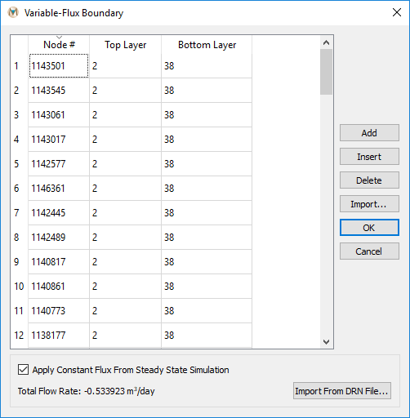
Task: Click the Insert button
Action: coord(369,157)
